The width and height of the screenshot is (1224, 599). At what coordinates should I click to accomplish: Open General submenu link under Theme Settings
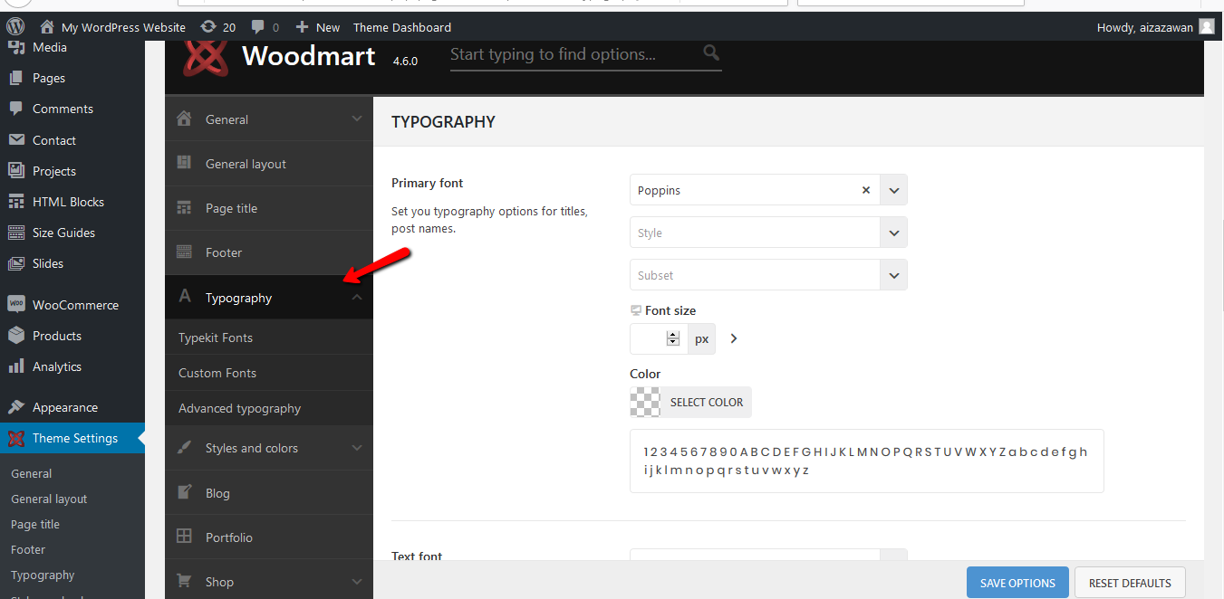click(x=32, y=473)
